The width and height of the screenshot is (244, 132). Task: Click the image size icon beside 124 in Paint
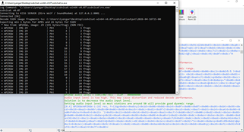(x=59, y=131)
